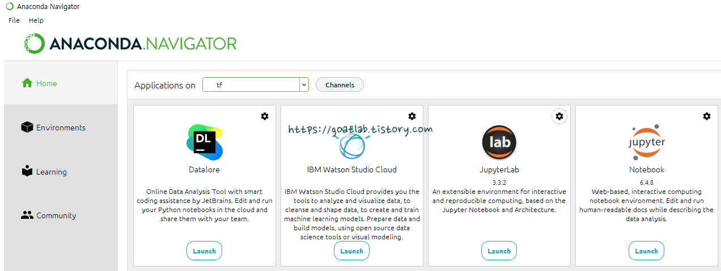This screenshot has width=721, height=271.
Task: Click the Home house icon in sidebar
Action: tap(27, 83)
